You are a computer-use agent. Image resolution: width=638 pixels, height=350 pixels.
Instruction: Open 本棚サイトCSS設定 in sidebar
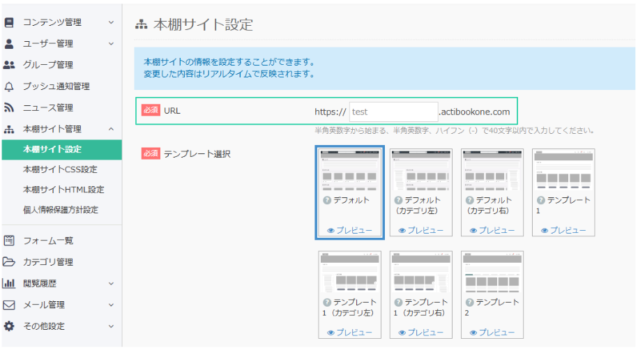(60, 169)
